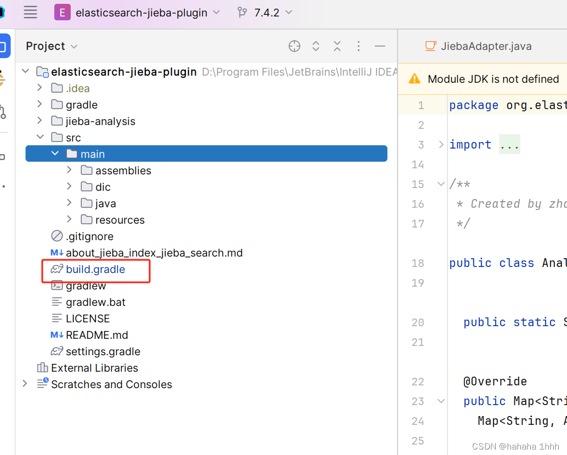
Task: Select the gradlew script file
Action: pyautogui.click(x=86, y=286)
